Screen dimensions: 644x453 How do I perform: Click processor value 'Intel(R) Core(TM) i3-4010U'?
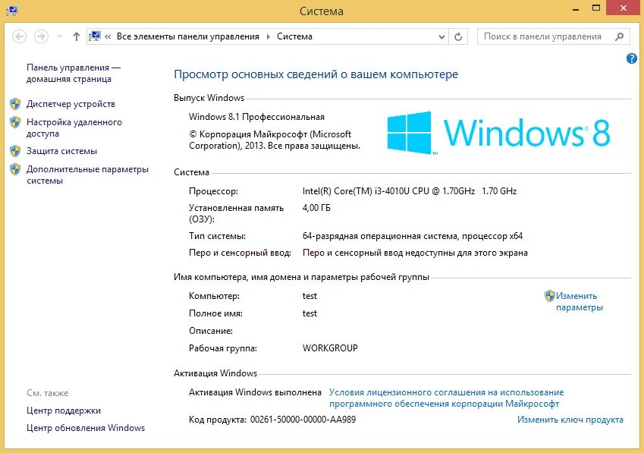(x=410, y=191)
